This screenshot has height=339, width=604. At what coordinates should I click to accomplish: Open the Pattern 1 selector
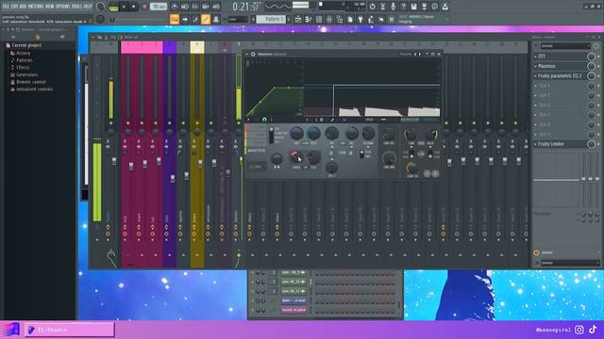point(271,19)
